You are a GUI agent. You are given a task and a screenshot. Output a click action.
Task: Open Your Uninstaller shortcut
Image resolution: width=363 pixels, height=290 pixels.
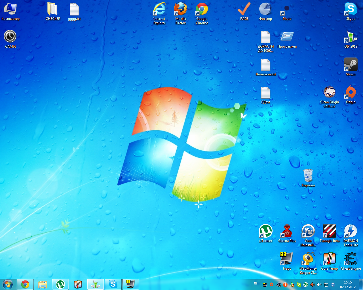pyautogui.click(x=308, y=236)
